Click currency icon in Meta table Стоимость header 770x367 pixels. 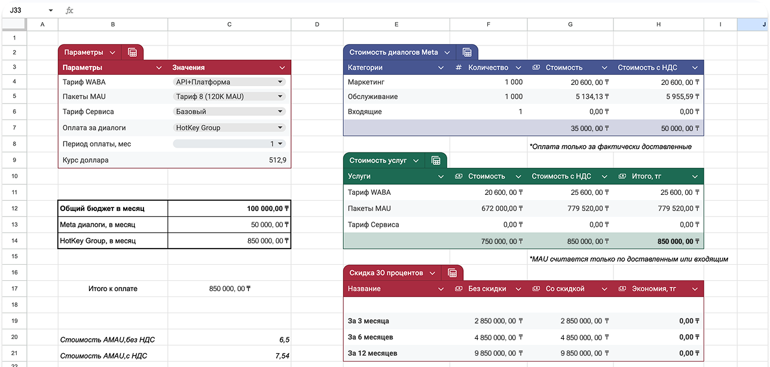coord(536,68)
